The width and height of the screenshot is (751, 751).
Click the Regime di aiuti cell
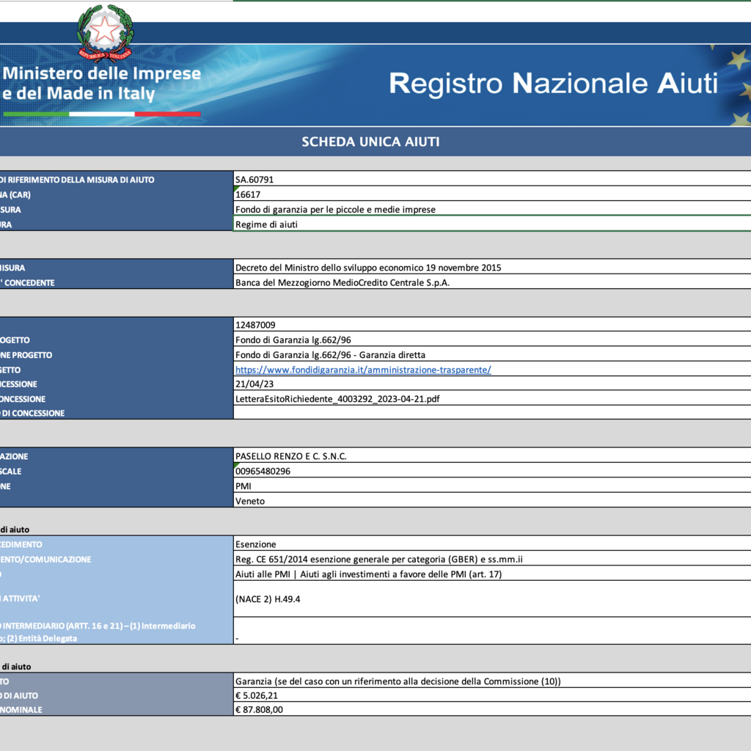tap(491, 224)
